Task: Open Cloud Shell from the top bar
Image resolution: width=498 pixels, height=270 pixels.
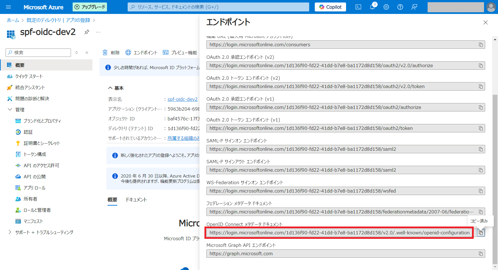Action: point(358,7)
